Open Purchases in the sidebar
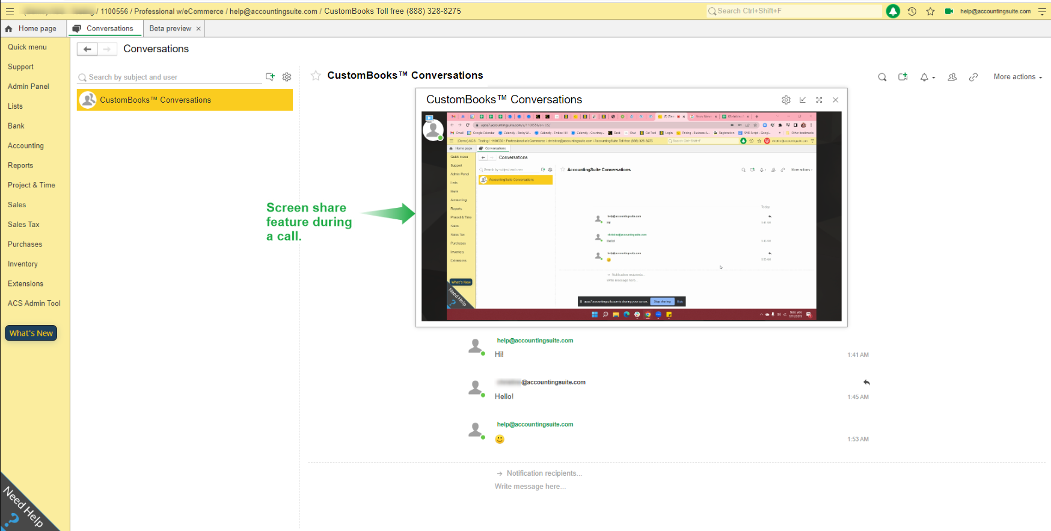This screenshot has height=531, width=1051. (x=25, y=244)
